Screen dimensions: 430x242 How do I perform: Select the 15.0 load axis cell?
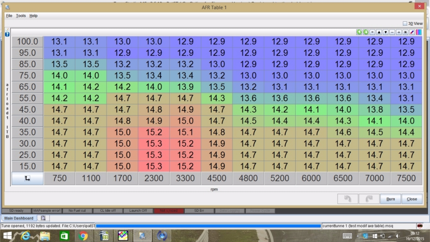point(27,166)
